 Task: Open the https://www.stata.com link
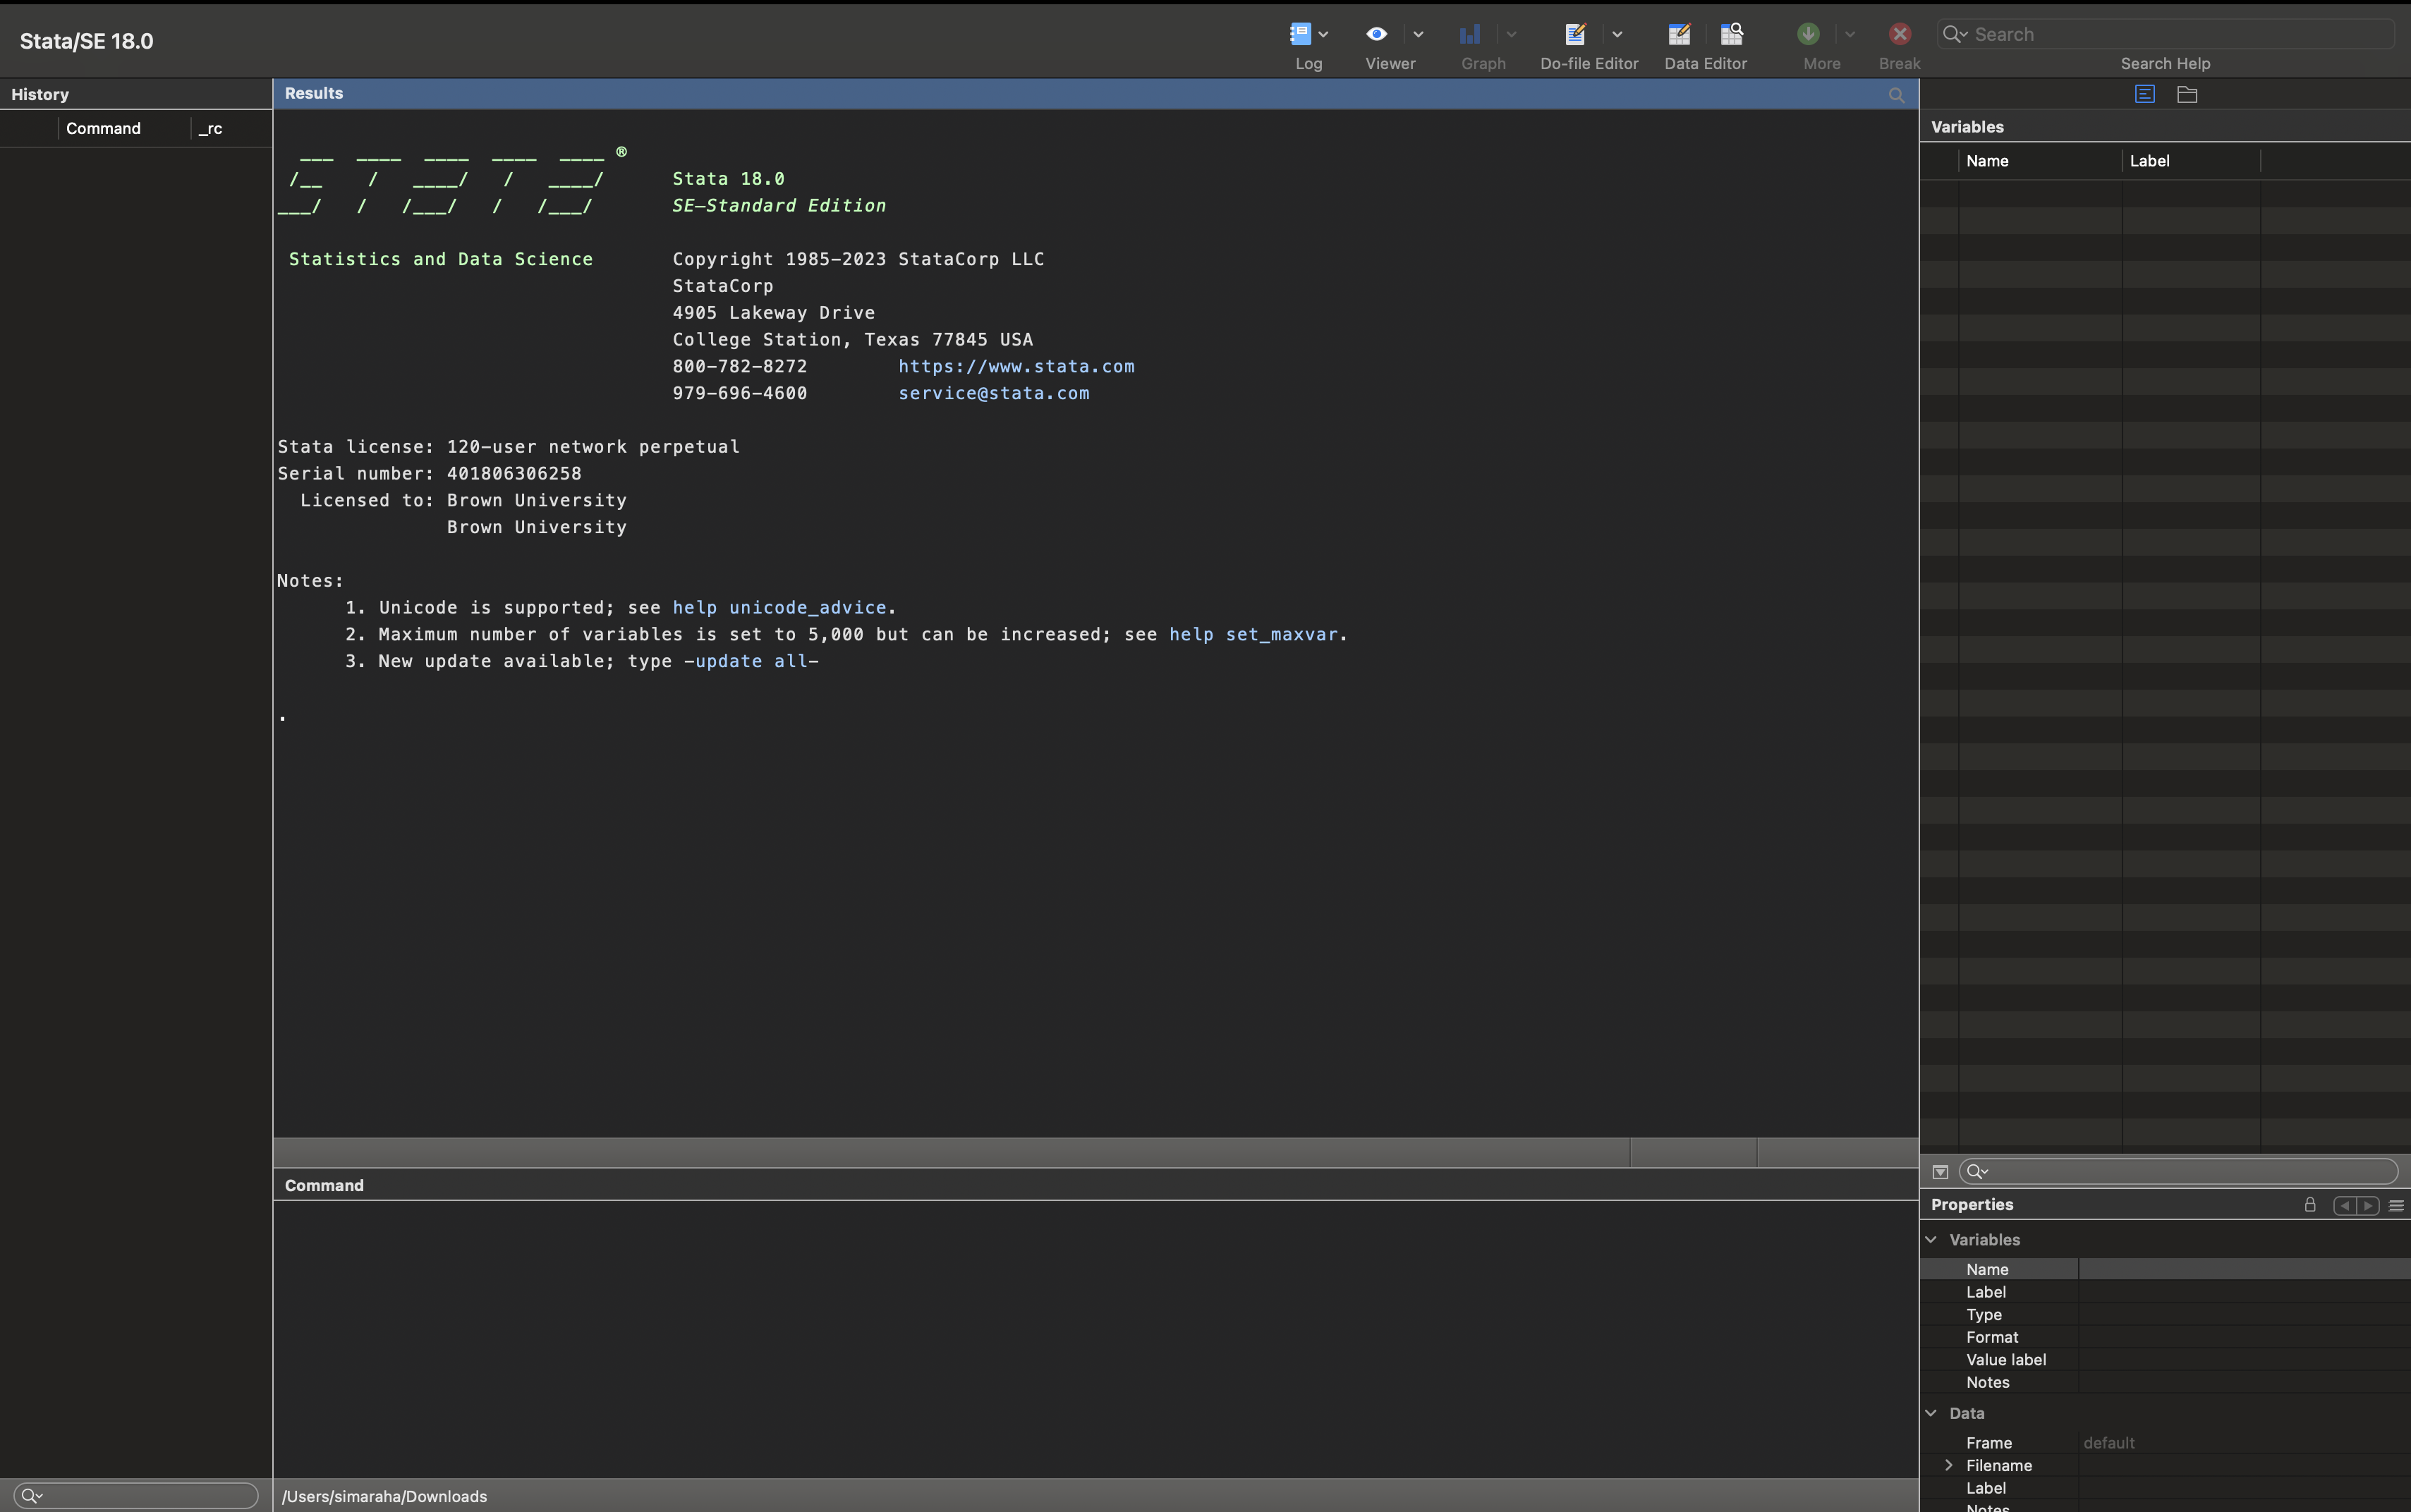pos(1016,366)
